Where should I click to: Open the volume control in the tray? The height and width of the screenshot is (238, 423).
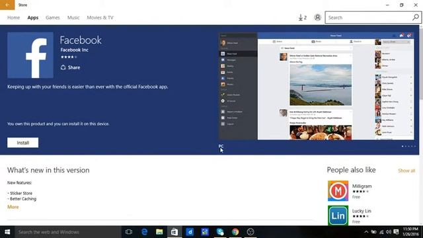coord(389,232)
